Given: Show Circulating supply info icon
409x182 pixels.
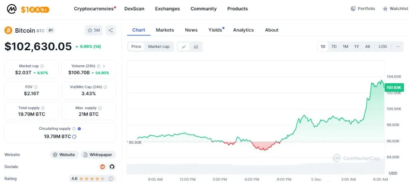Looking at the screenshot, I should 74,129.
